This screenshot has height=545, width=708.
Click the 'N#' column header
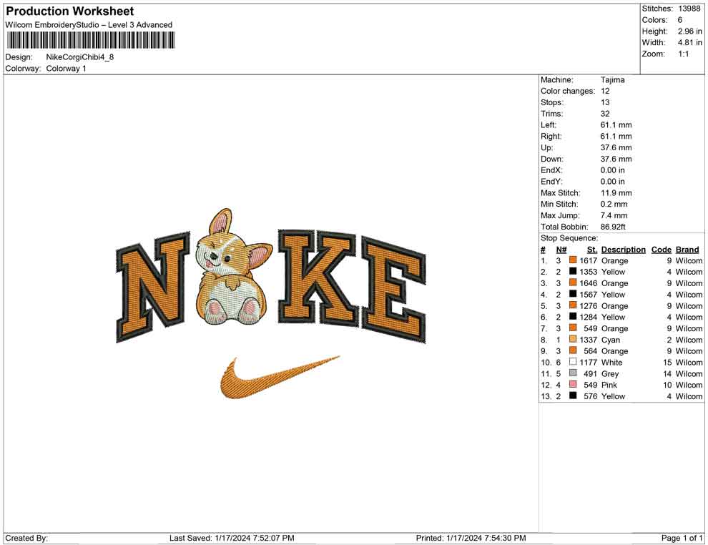tap(561, 249)
